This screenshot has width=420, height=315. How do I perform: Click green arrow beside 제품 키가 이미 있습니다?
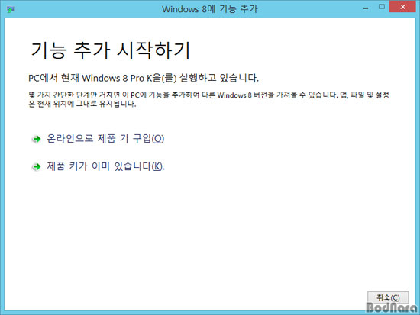[37, 167]
